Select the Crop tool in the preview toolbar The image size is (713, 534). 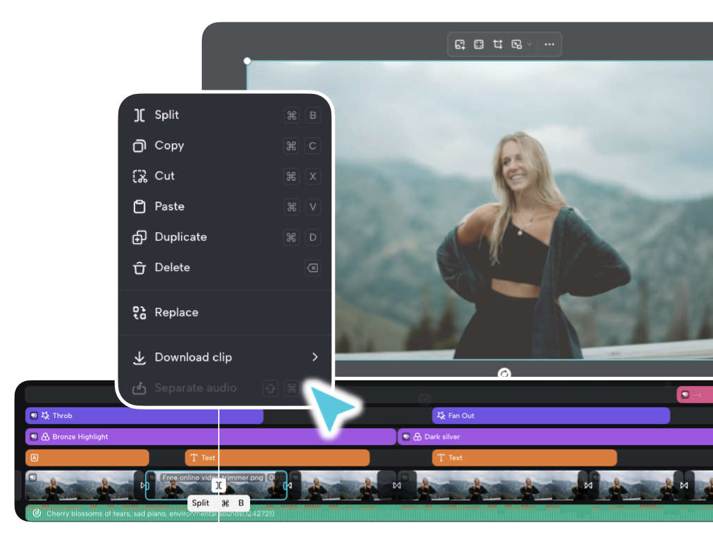click(x=497, y=44)
